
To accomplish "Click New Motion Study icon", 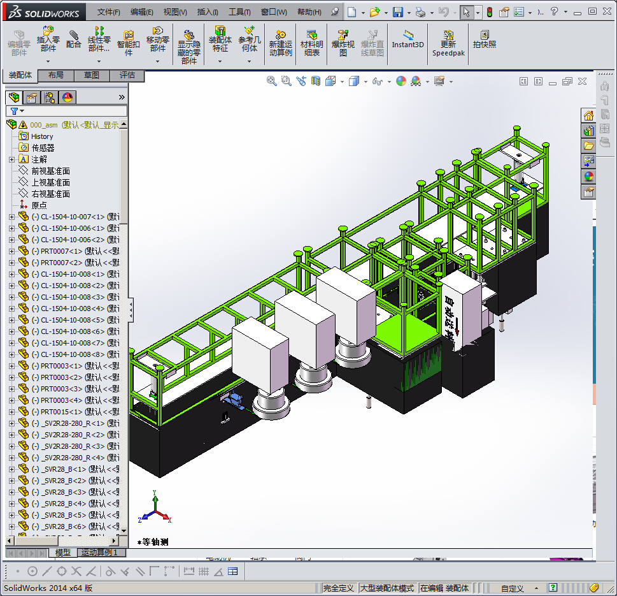I will pyautogui.click(x=281, y=43).
